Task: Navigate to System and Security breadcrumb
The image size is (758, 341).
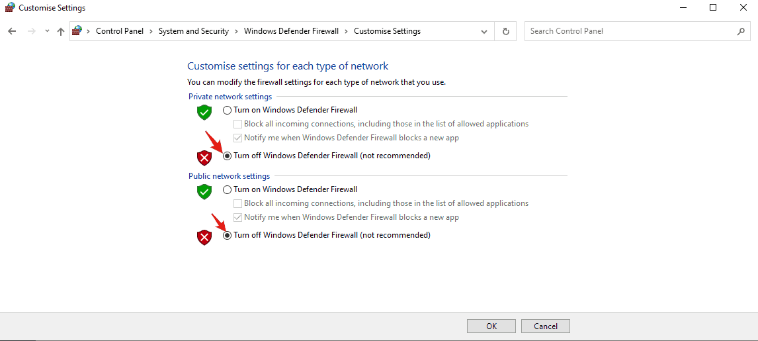Action: tap(193, 31)
